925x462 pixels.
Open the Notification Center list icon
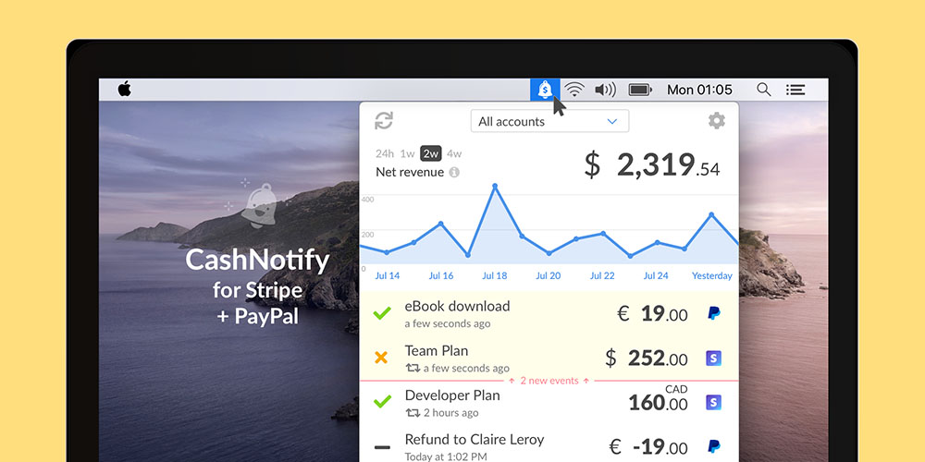[795, 90]
